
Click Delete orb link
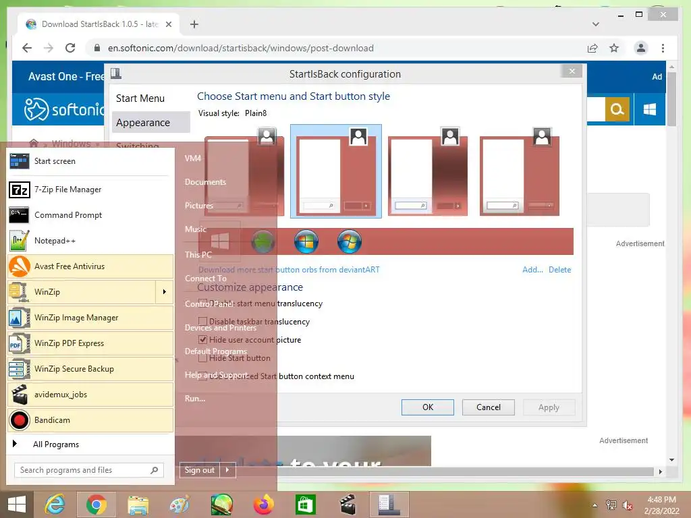[559, 270]
